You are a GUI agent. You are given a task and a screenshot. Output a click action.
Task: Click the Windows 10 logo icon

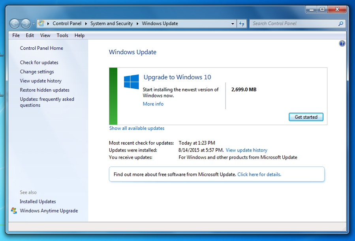point(131,82)
